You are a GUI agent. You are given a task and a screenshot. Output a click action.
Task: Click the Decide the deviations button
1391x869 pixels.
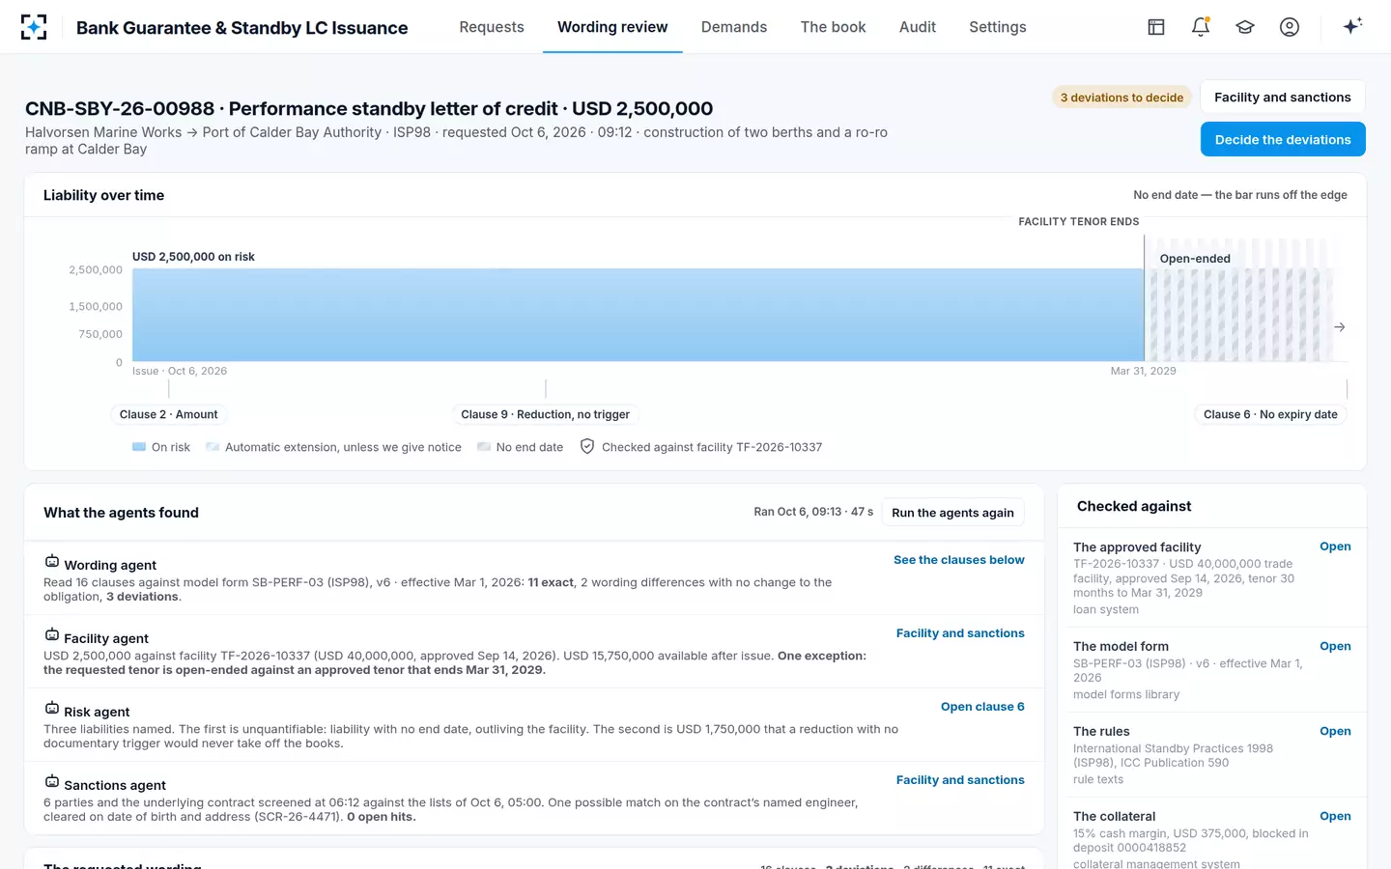pyautogui.click(x=1283, y=139)
